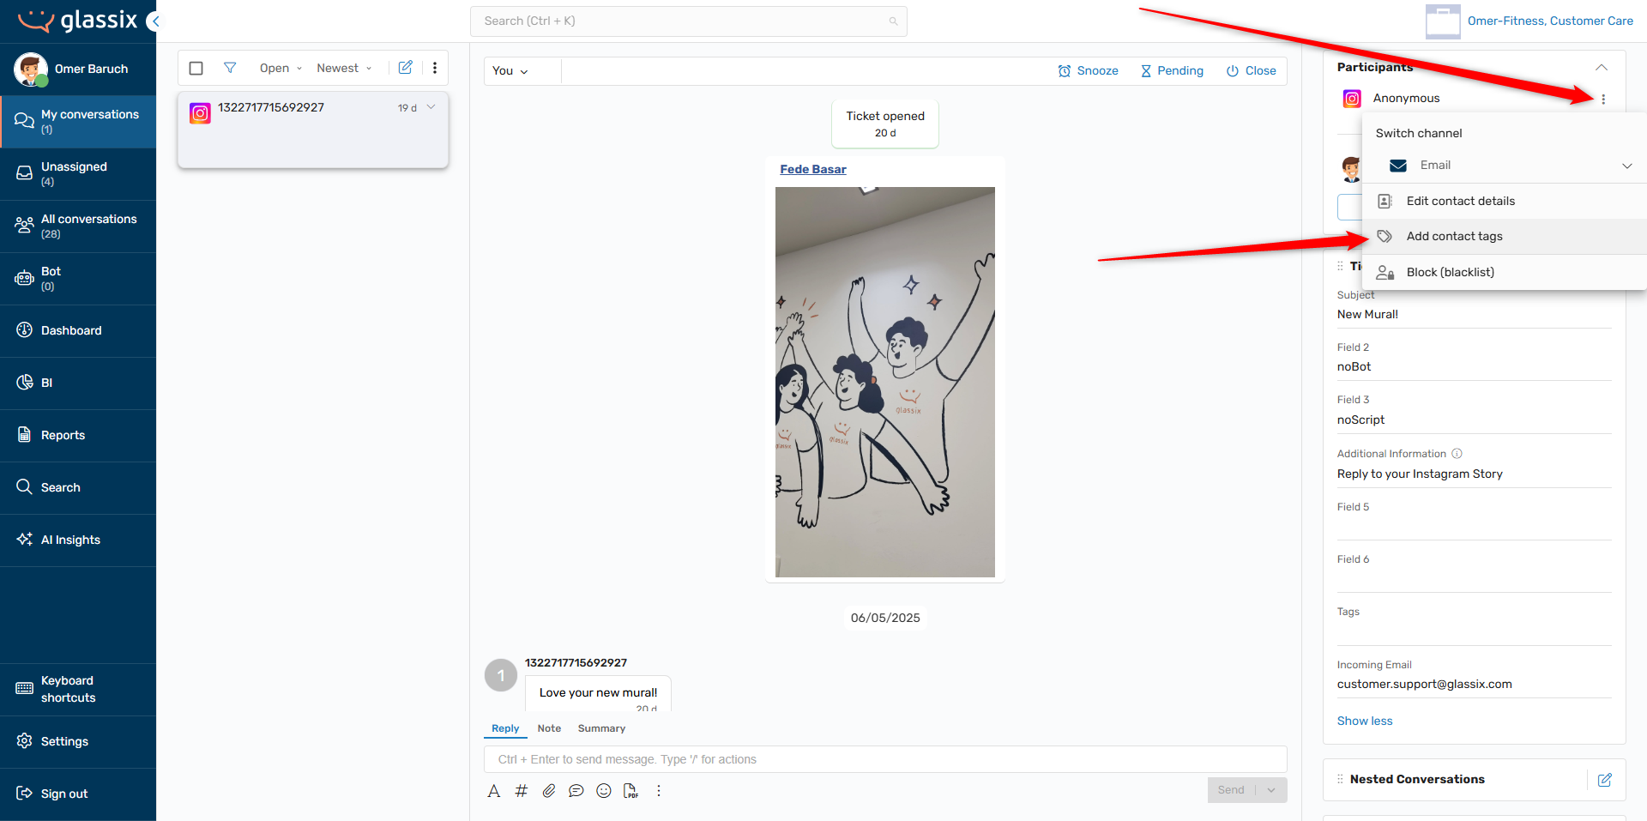Click Instagram icon beside Anonymous
Screen dimensions: 1647x821
click(x=1352, y=99)
